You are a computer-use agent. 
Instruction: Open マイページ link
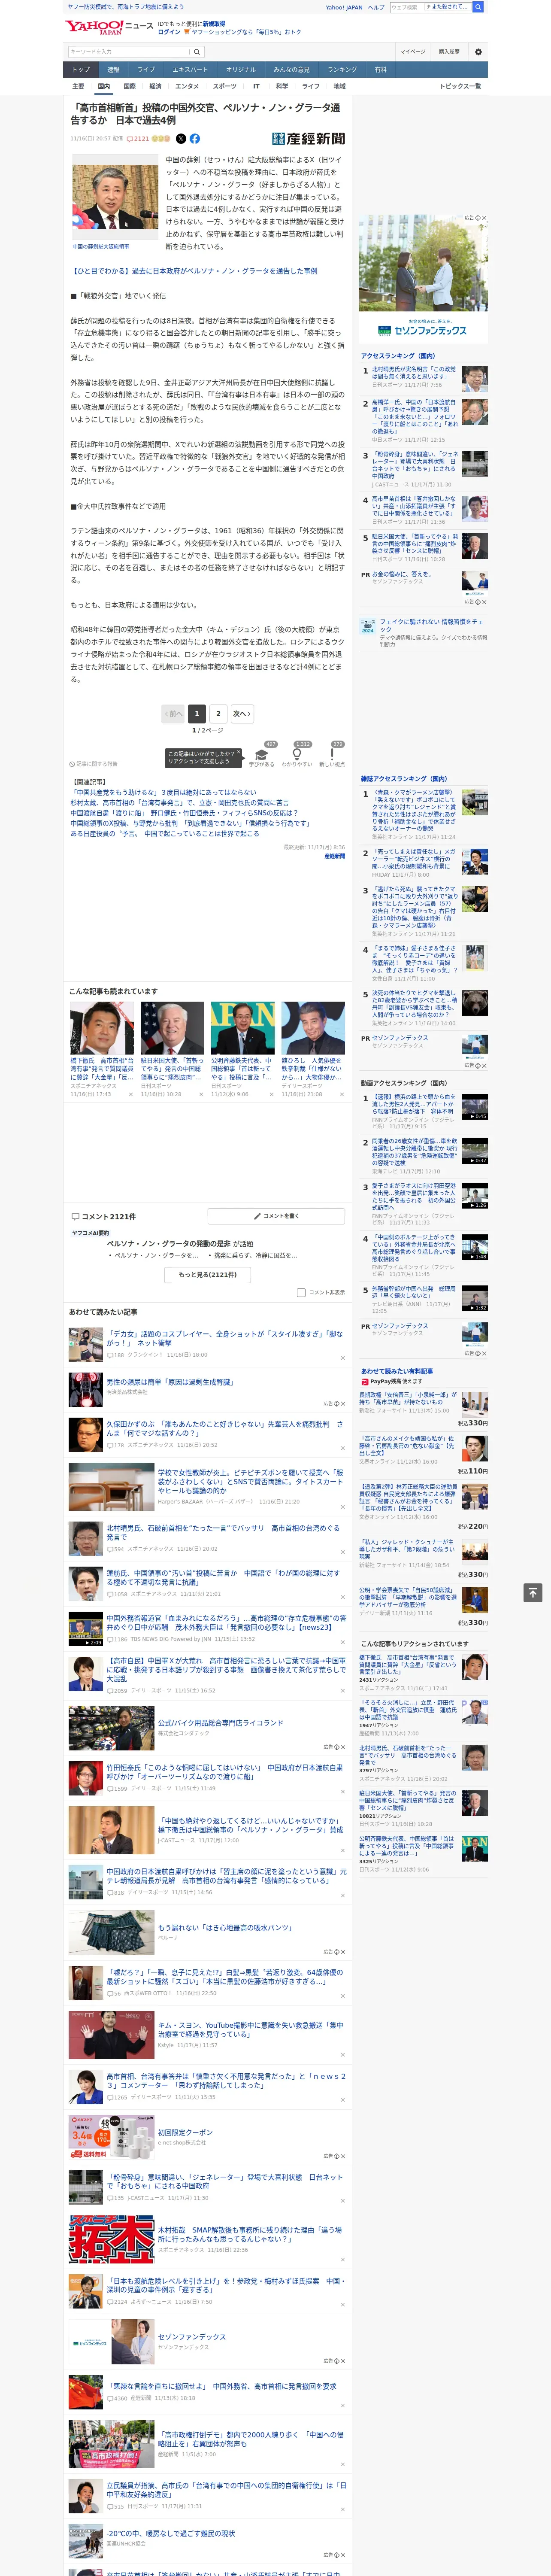pyautogui.click(x=412, y=51)
